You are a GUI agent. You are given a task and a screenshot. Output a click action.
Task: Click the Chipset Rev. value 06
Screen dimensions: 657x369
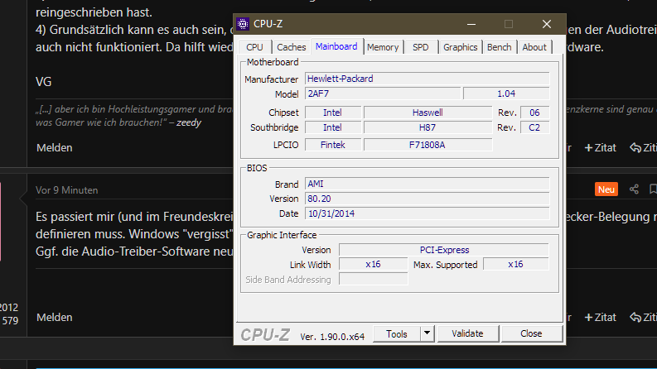(x=534, y=113)
